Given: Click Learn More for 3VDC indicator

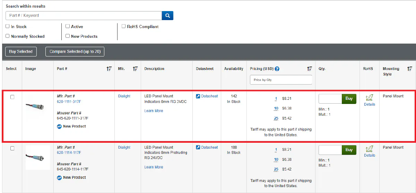Looking at the screenshot, I should click(154, 111).
